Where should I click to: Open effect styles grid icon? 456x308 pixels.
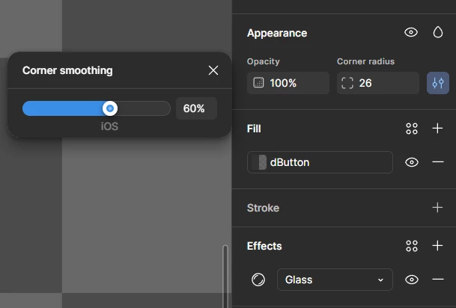pyautogui.click(x=412, y=246)
